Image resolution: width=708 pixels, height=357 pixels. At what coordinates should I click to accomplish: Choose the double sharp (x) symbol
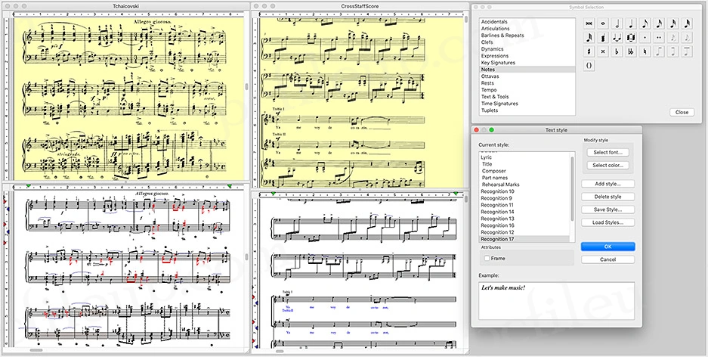[603, 51]
